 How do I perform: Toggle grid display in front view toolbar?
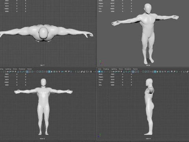click(x=27, y=72)
